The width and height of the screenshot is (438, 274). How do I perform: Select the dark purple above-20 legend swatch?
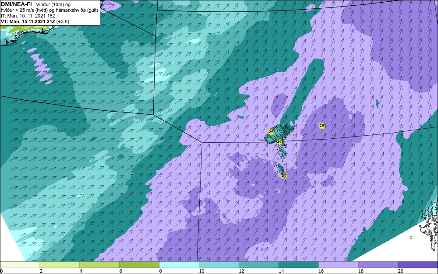coord(418,265)
